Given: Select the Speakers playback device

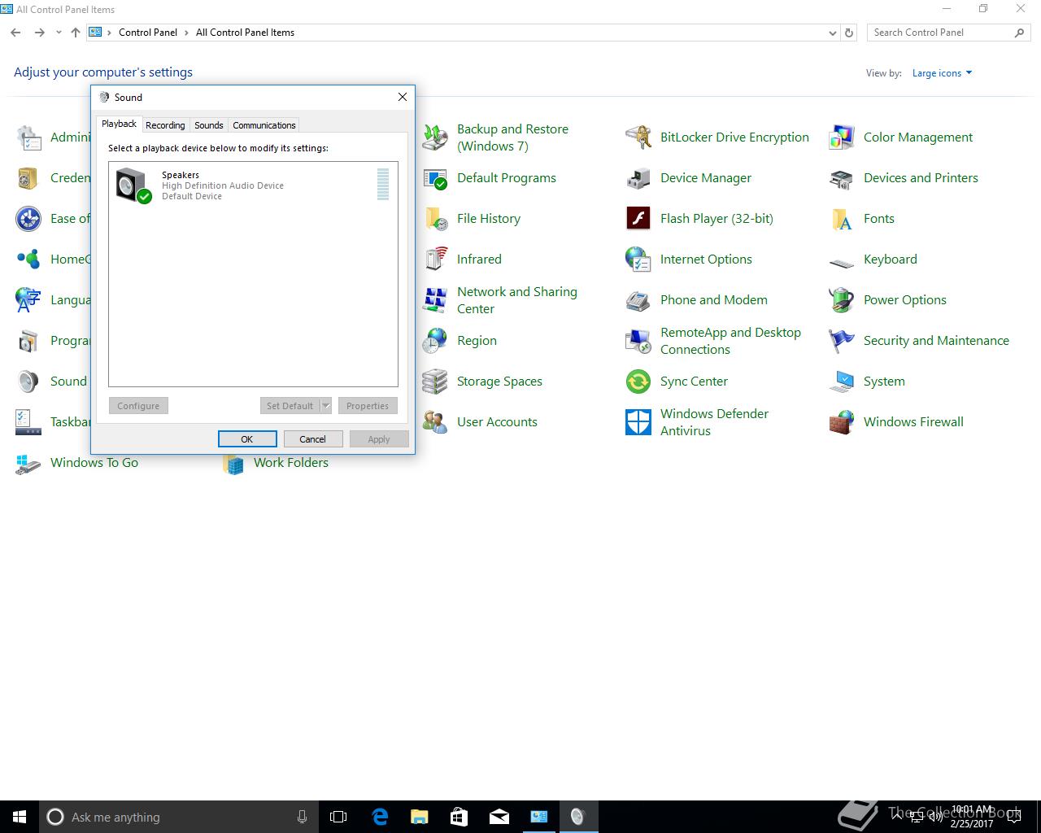Looking at the screenshot, I should 253,185.
